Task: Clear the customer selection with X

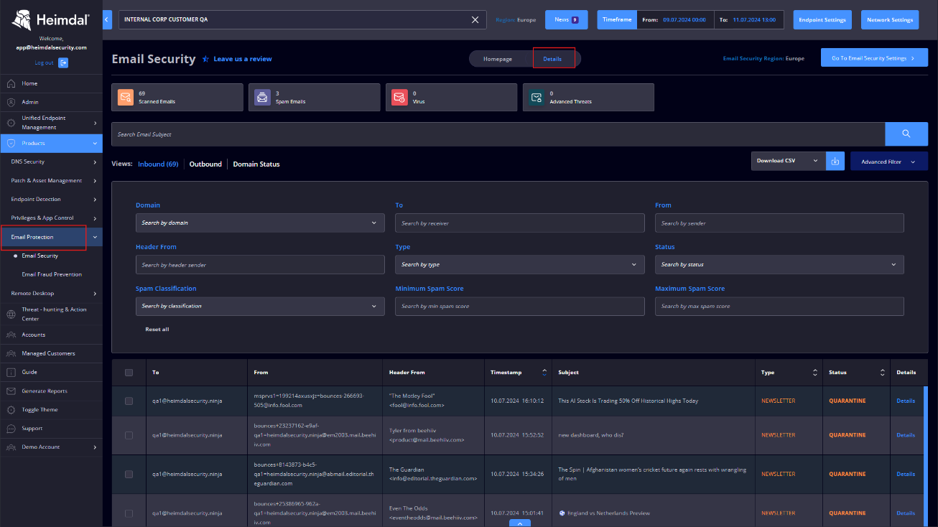Action: (x=475, y=20)
